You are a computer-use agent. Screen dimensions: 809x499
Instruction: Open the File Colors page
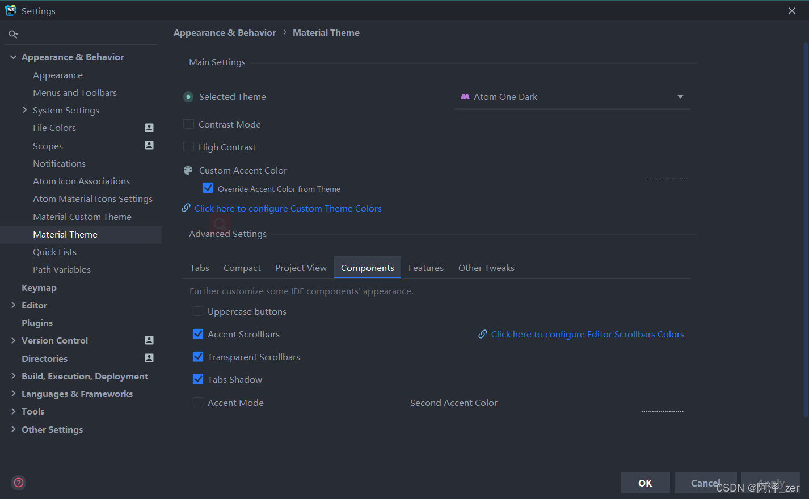(x=54, y=128)
